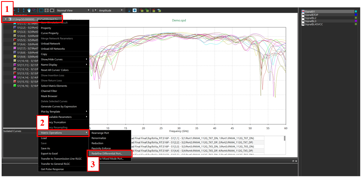Image resolution: width=361 pixels, height=177 pixels.
Task: Choose Property from context menu
Action: click(x=64, y=28)
